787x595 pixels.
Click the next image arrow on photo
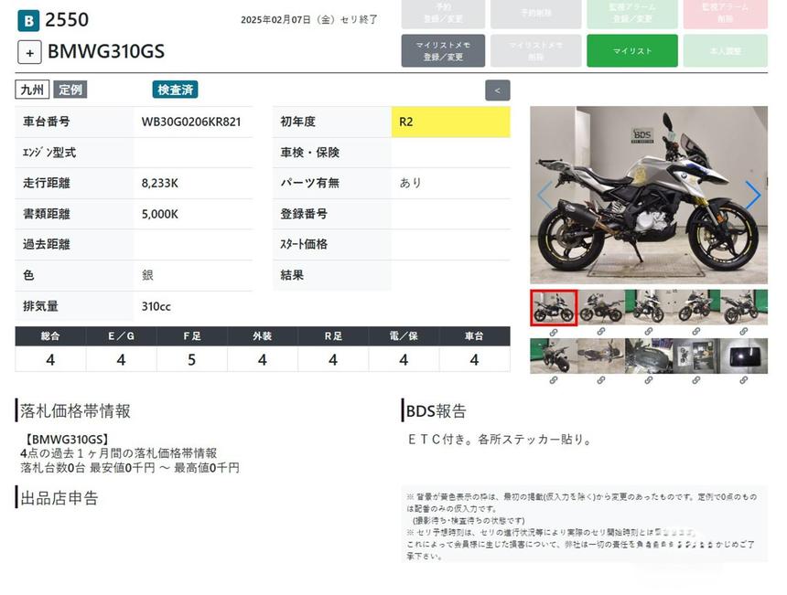tap(752, 195)
